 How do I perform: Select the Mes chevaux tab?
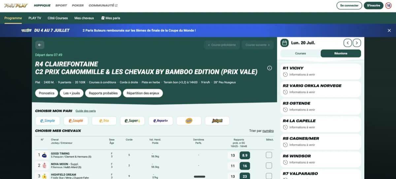(84, 18)
